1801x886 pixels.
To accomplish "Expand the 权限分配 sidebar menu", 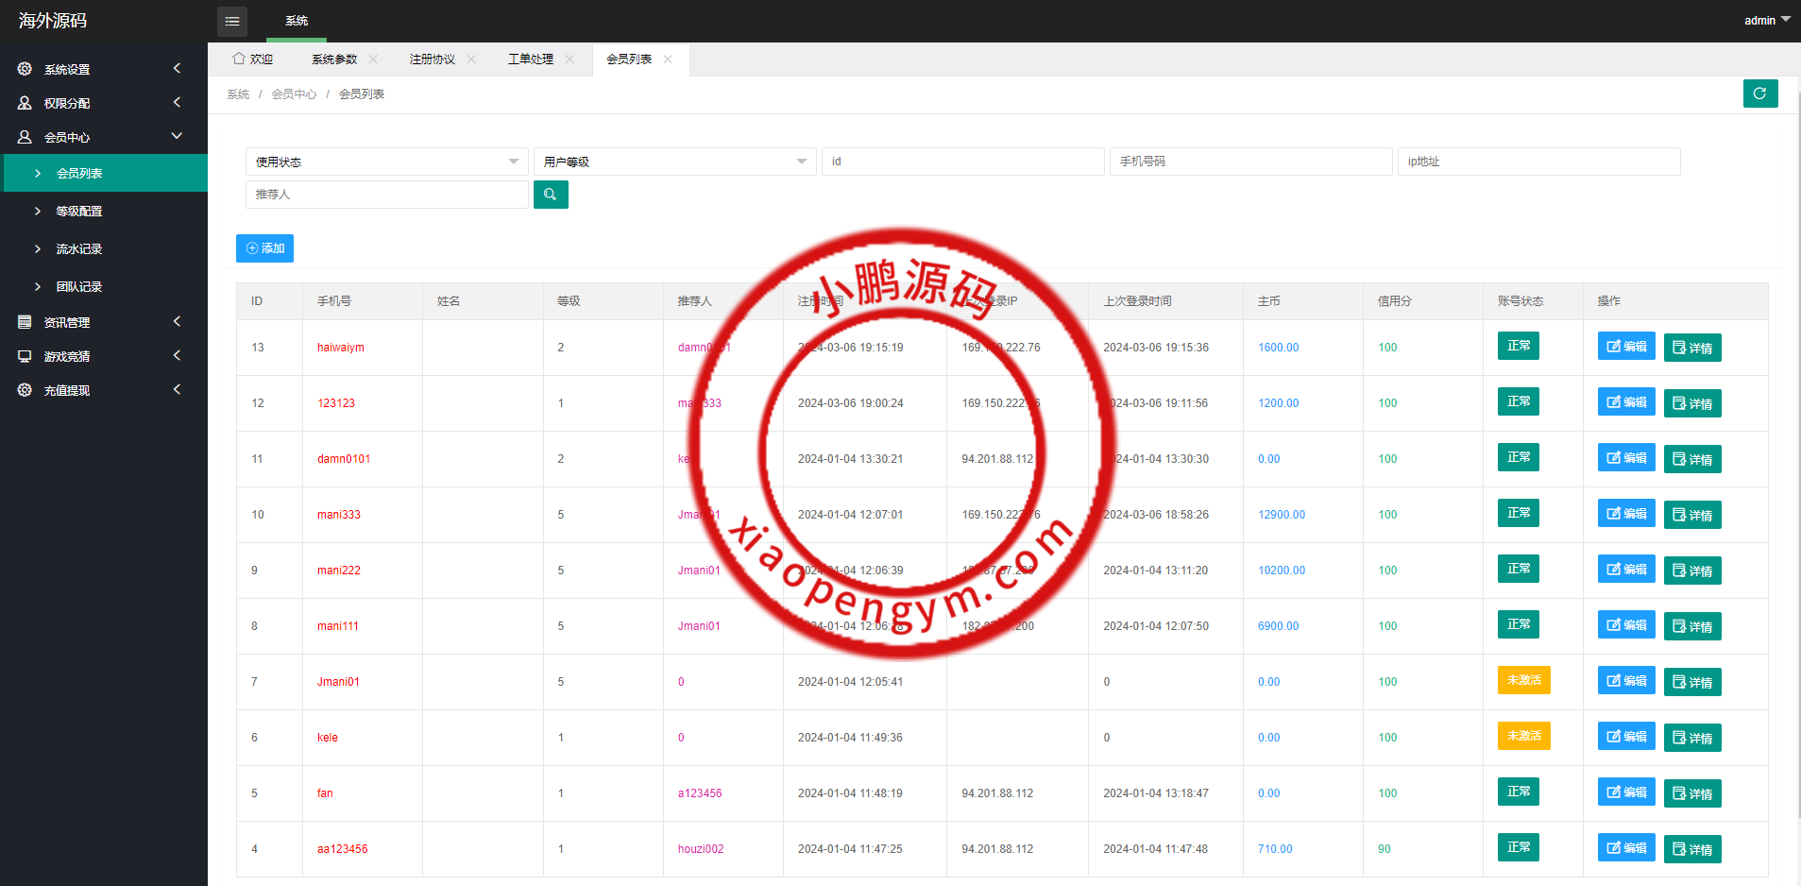I will pos(104,103).
